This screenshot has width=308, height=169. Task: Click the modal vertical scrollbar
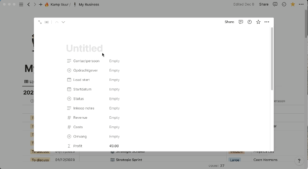272,59
